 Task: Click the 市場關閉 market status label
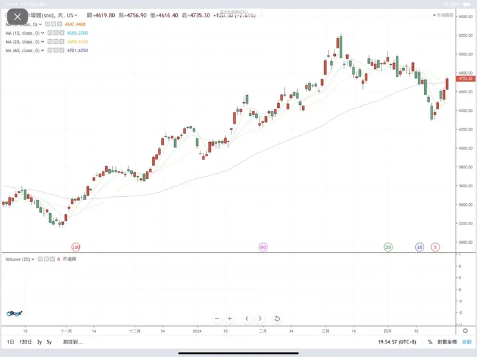click(443, 15)
